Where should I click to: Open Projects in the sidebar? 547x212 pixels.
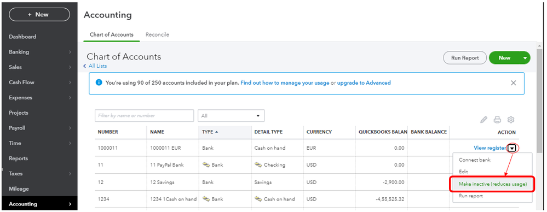[19, 113]
